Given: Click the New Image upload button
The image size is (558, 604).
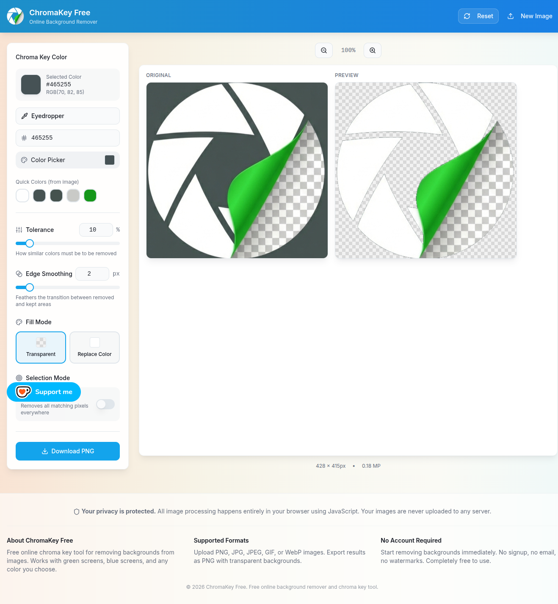Looking at the screenshot, I should (530, 16).
